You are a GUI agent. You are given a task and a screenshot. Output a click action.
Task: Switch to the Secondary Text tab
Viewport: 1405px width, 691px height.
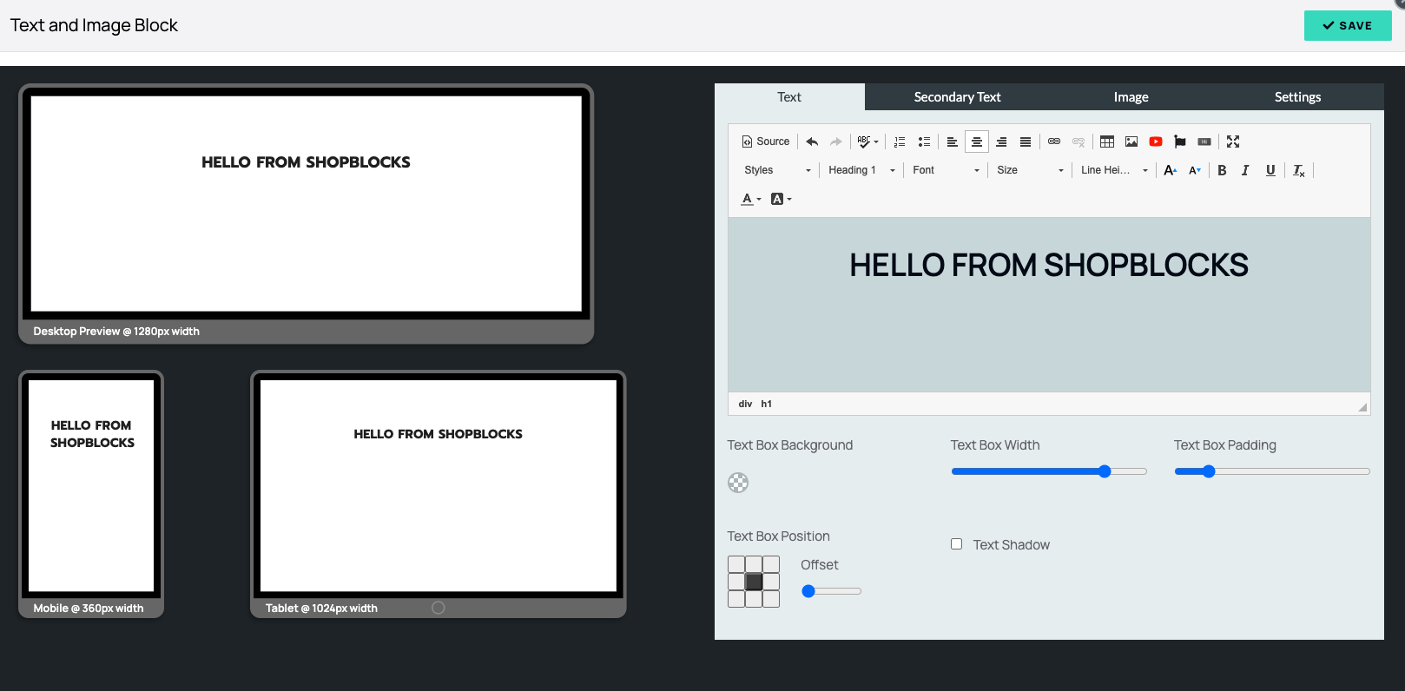pos(957,97)
